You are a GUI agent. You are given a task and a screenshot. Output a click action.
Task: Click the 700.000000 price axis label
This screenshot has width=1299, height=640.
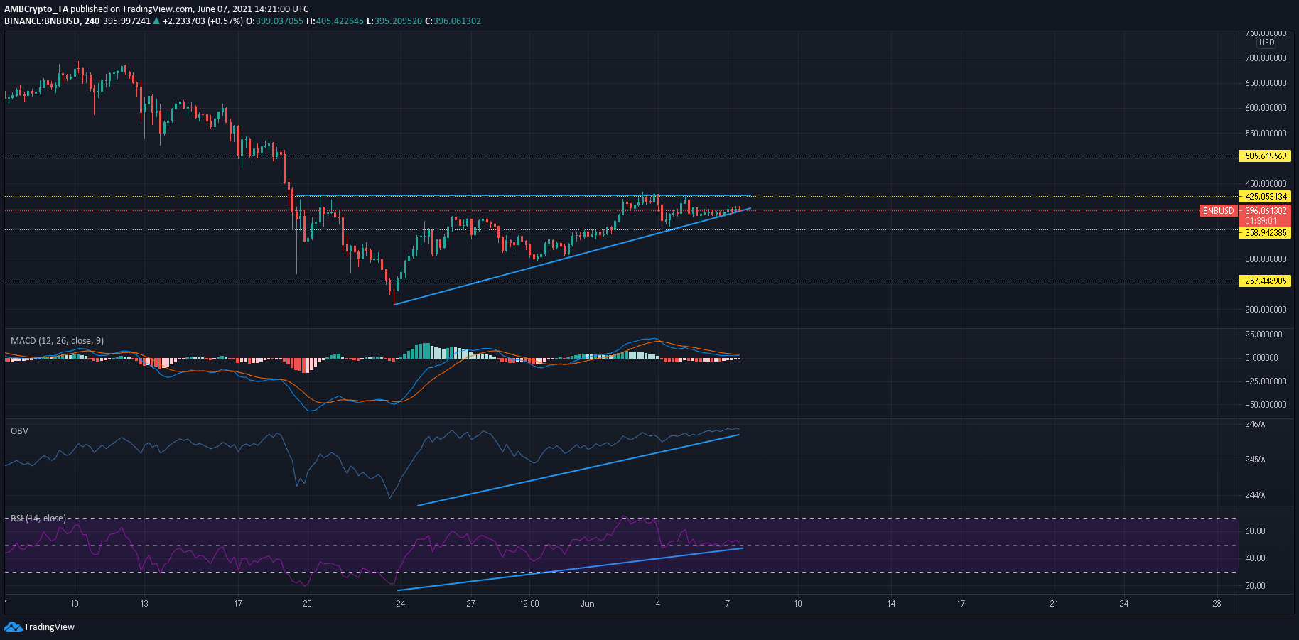tap(1266, 58)
